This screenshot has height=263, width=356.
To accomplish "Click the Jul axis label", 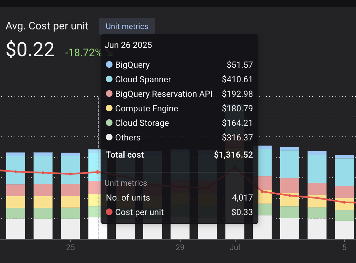I will point(235,247).
